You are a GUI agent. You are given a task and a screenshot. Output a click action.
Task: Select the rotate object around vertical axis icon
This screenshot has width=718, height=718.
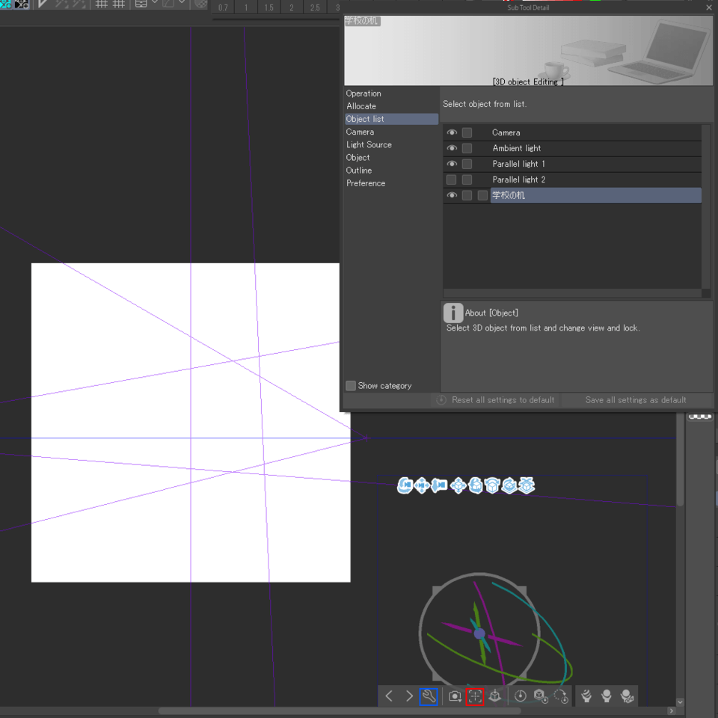pyautogui.click(x=509, y=485)
